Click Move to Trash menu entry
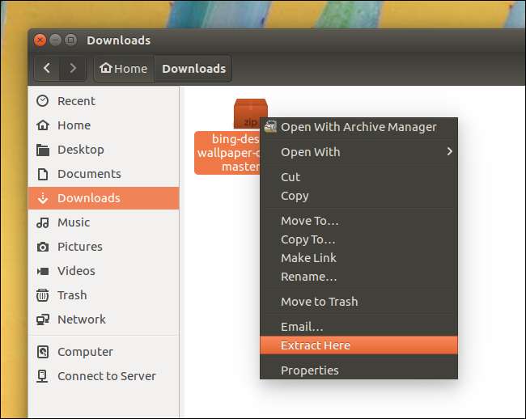 319,302
